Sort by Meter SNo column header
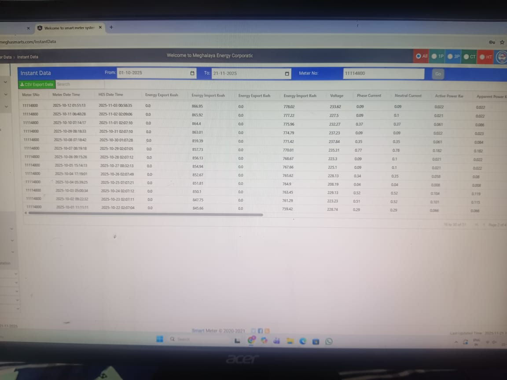Viewport: 507px width, 380px height. coord(31,95)
